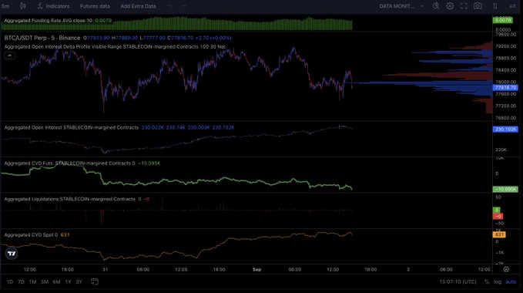Click the 76800.00 price axis label
The image size is (523, 293).
[505, 118]
